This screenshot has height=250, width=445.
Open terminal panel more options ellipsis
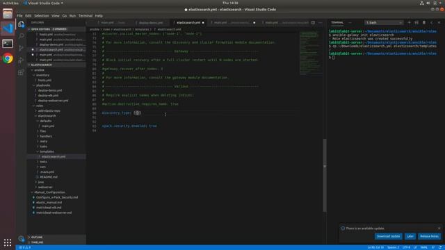click(x=350, y=22)
